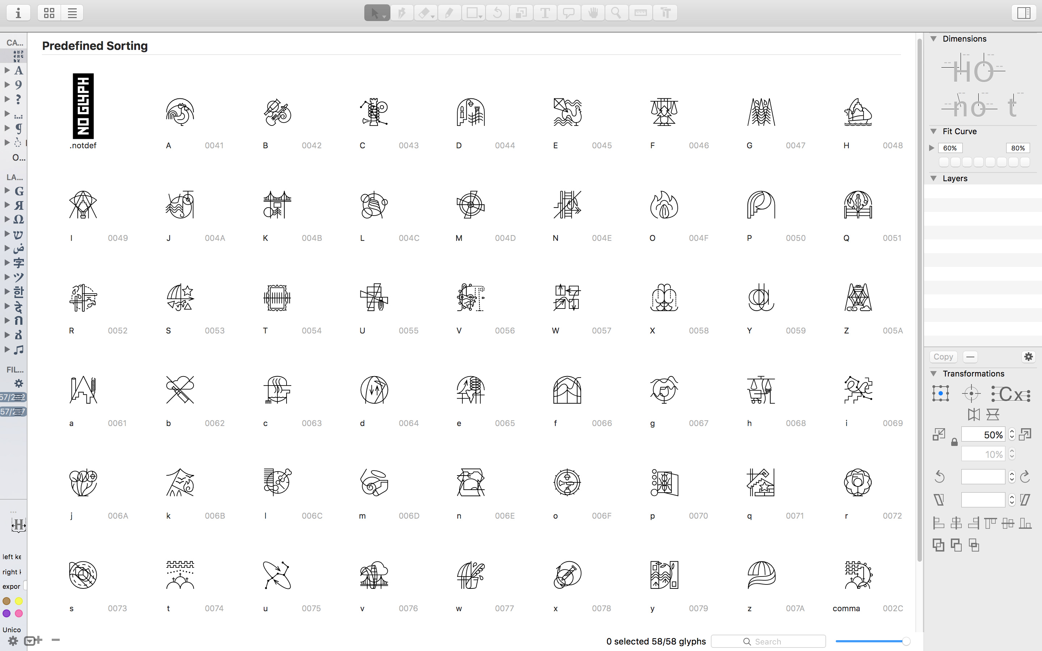Image resolution: width=1042 pixels, height=651 pixels.
Task: Click the scale down icon
Action: click(x=939, y=434)
